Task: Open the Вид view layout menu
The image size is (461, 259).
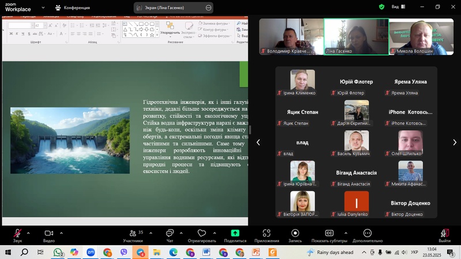Action: 398,7
